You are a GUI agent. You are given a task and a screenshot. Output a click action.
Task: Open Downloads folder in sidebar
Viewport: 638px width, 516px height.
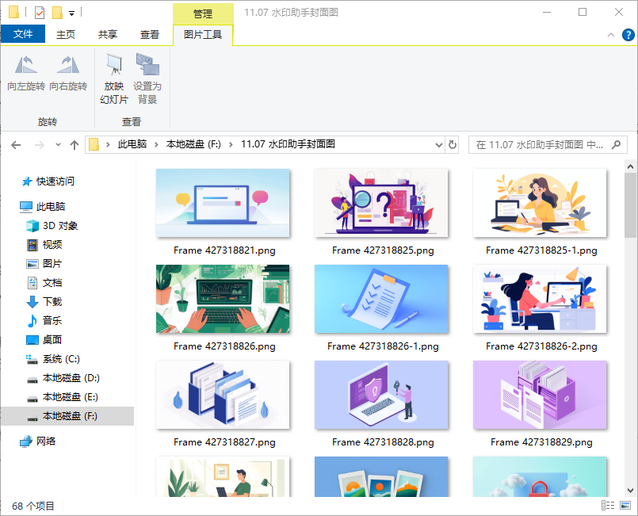(x=44, y=301)
